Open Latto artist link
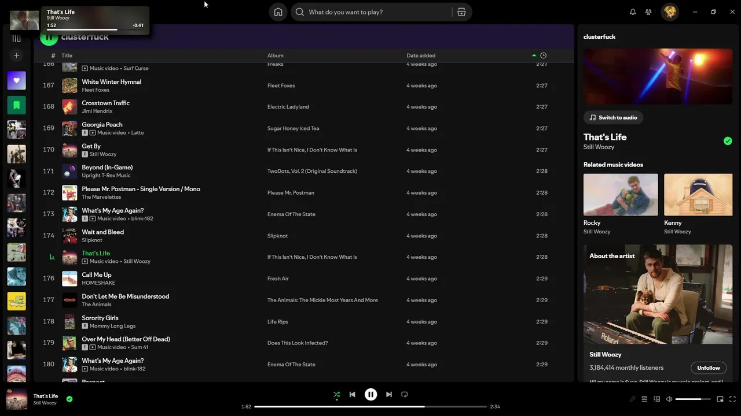 (x=137, y=132)
